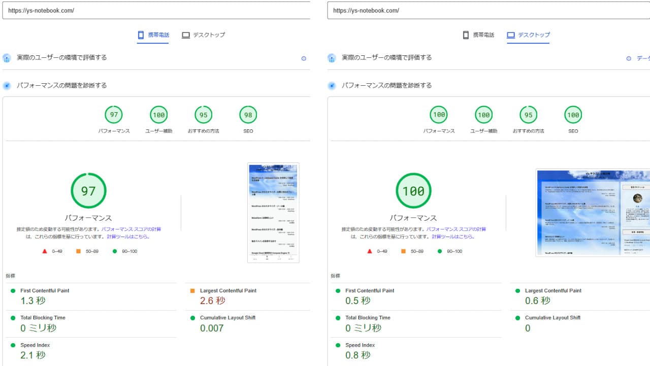Select the SEO score circle showing 98
Viewport: 650px width, 366px height.
pos(248,115)
